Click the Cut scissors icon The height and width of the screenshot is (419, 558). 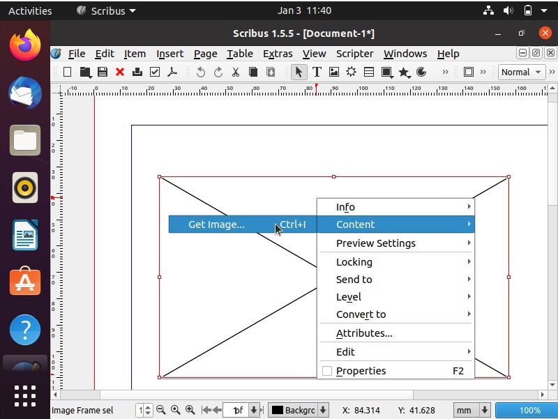[235, 72]
